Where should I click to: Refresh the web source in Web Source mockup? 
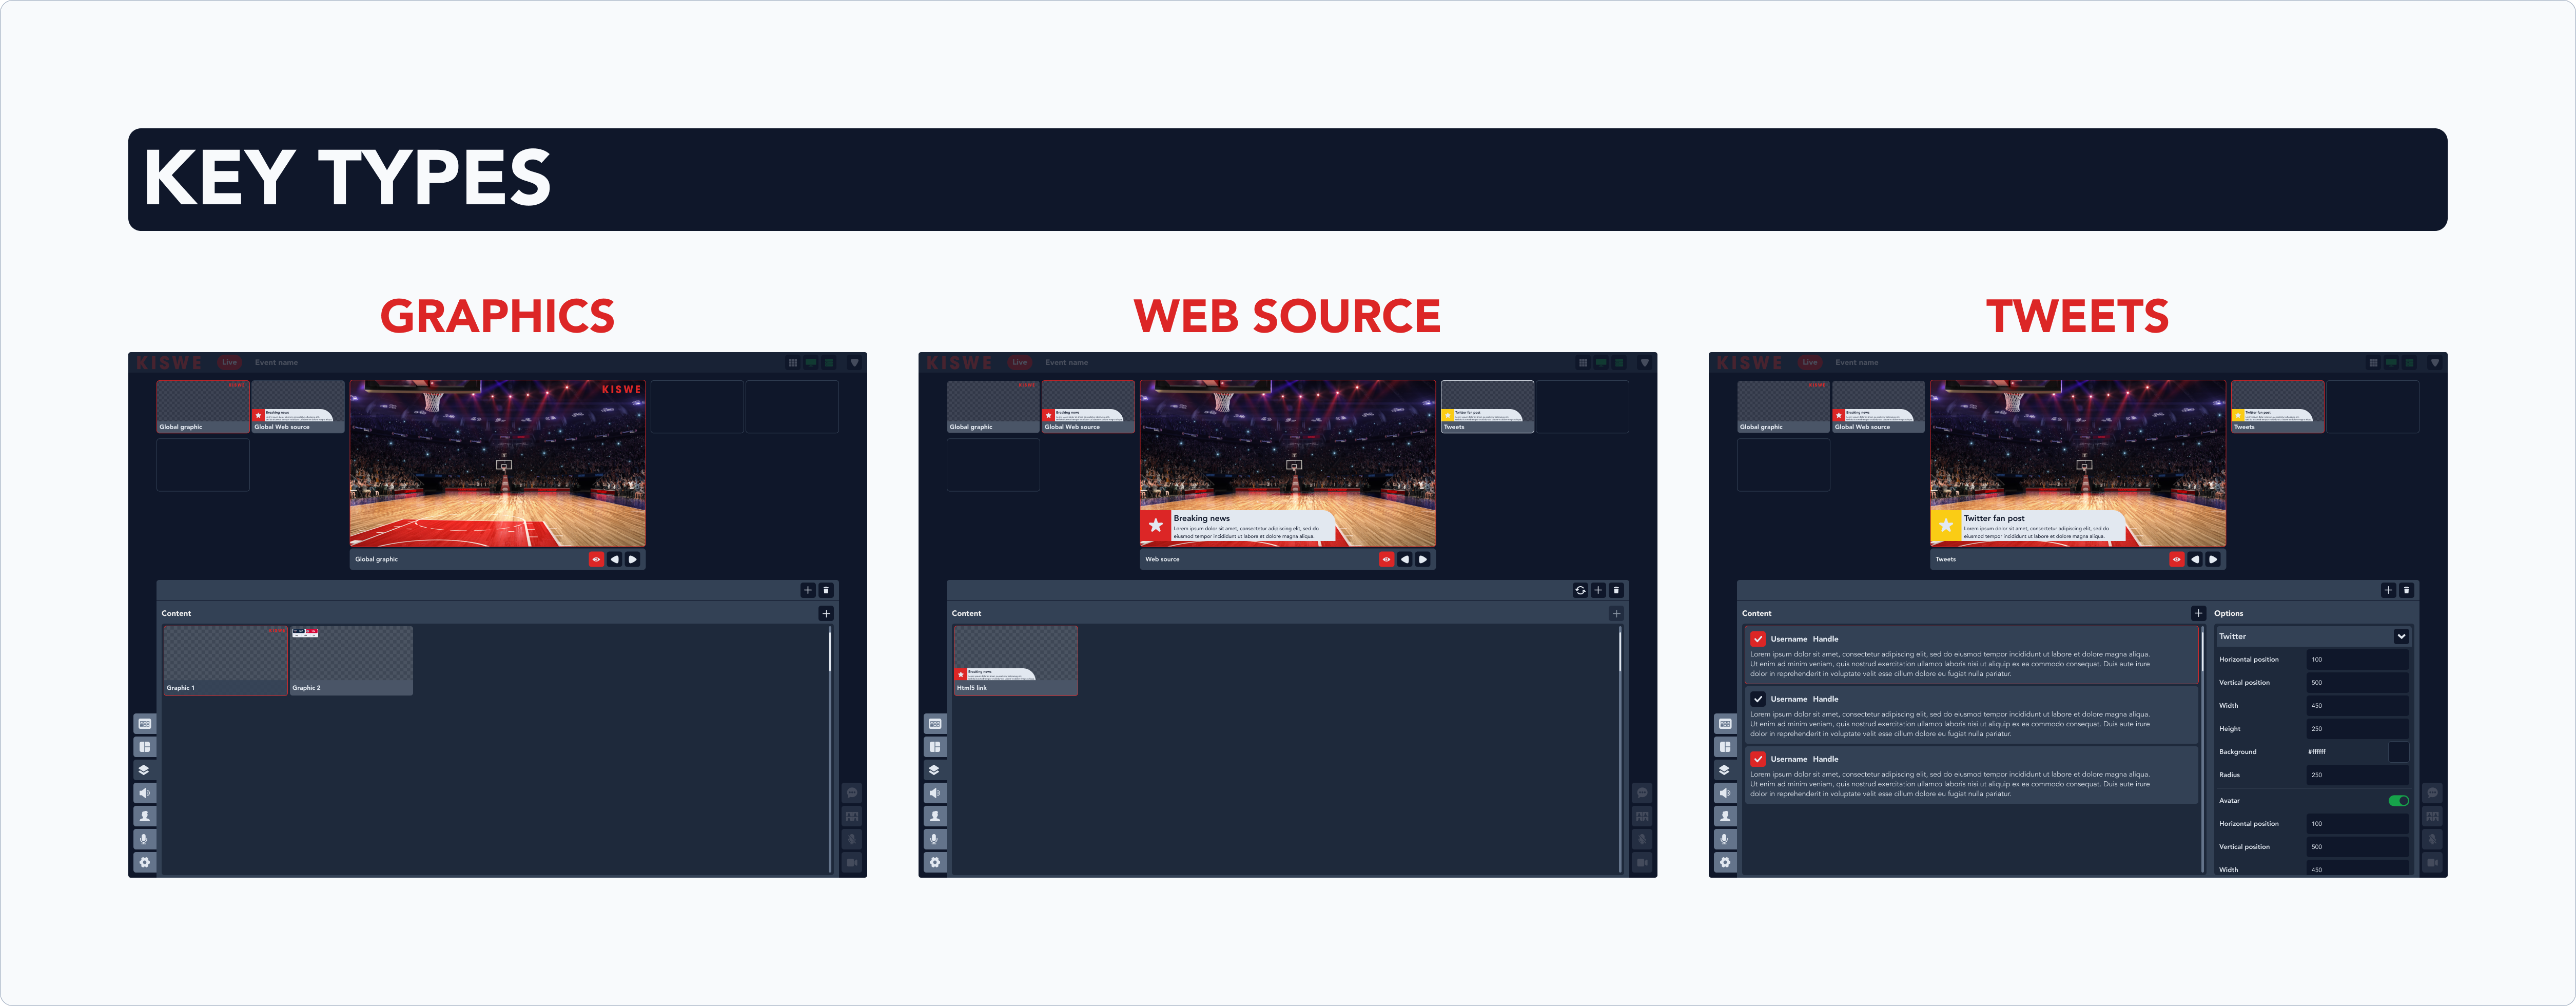coord(1580,590)
